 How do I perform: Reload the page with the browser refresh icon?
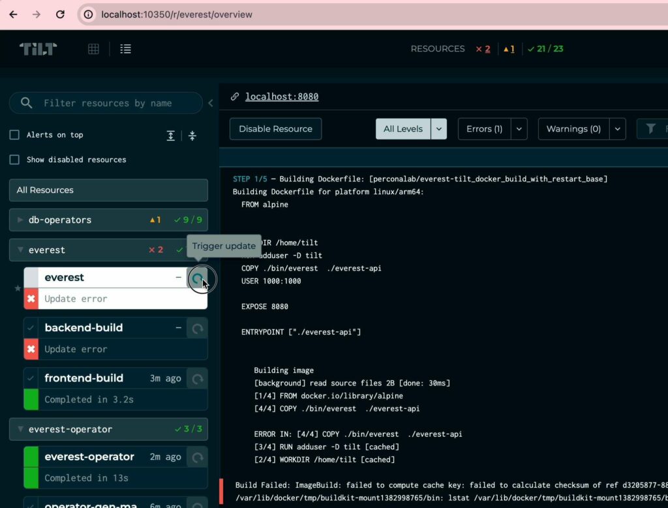coord(60,14)
